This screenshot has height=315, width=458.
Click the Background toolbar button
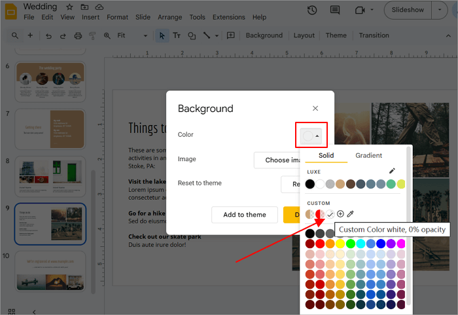[x=264, y=35]
